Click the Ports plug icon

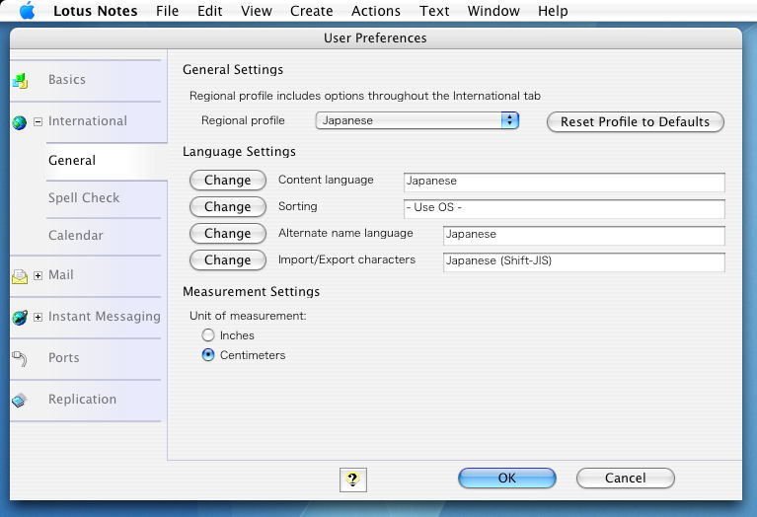tap(20, 359)
